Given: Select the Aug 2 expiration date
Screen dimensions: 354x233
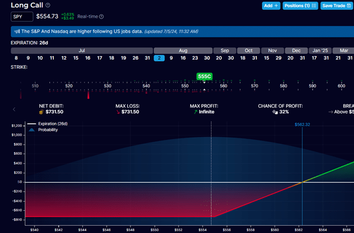Looking at the screenshot, I should pyautogui.click(x=159, y=58).
